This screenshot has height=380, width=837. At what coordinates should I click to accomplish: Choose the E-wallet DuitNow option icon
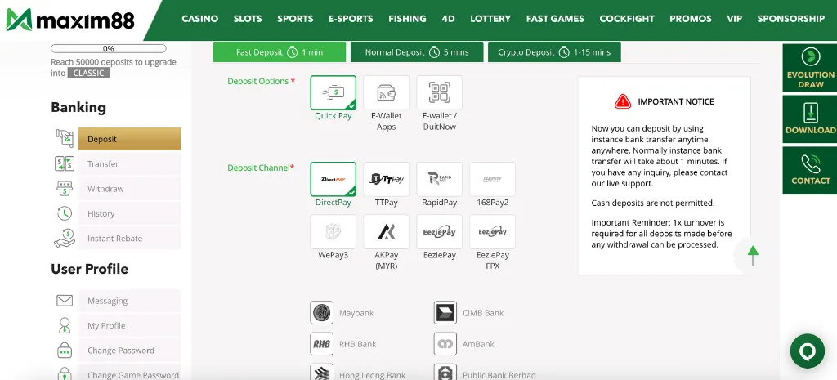pos(439,93)
